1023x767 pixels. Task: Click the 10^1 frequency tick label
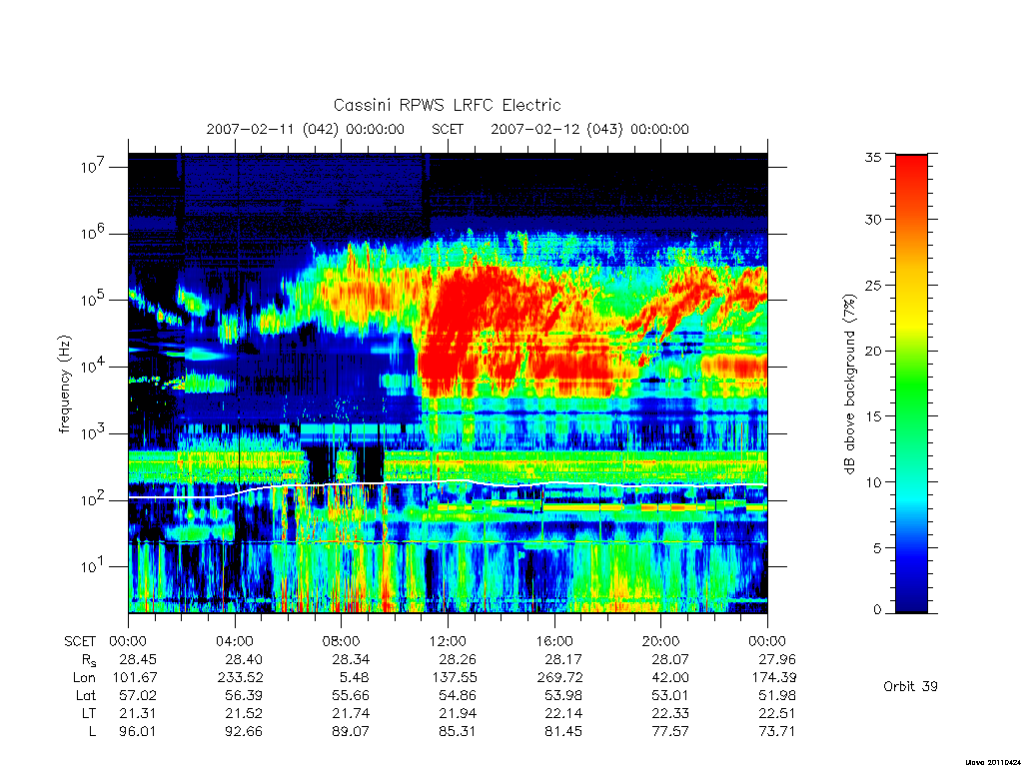92,566
